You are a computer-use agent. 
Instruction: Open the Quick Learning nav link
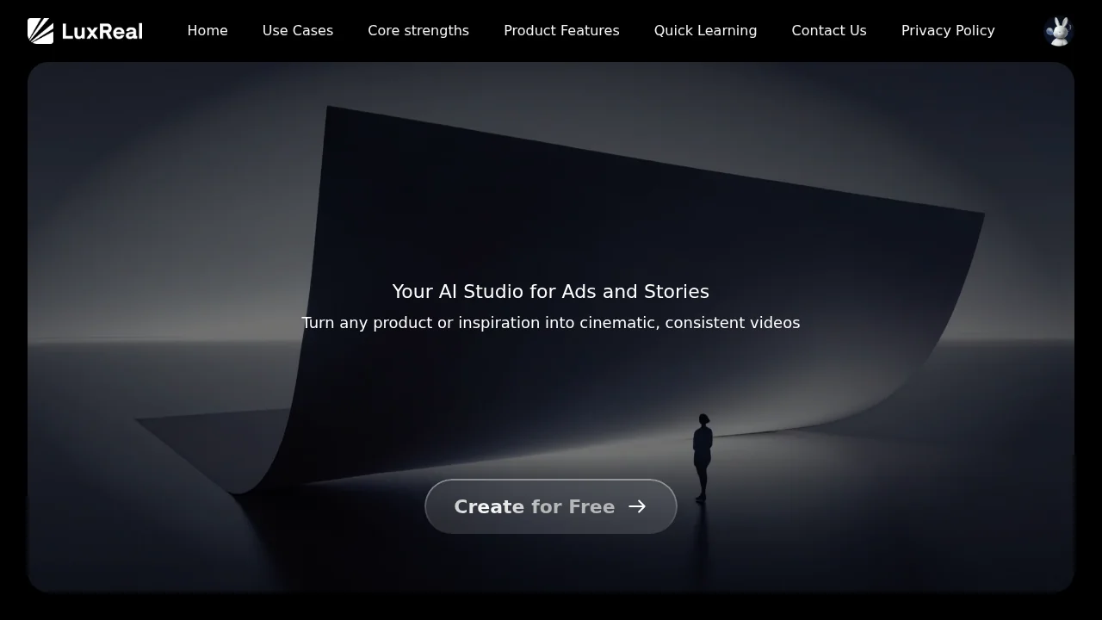coord(705,31)
